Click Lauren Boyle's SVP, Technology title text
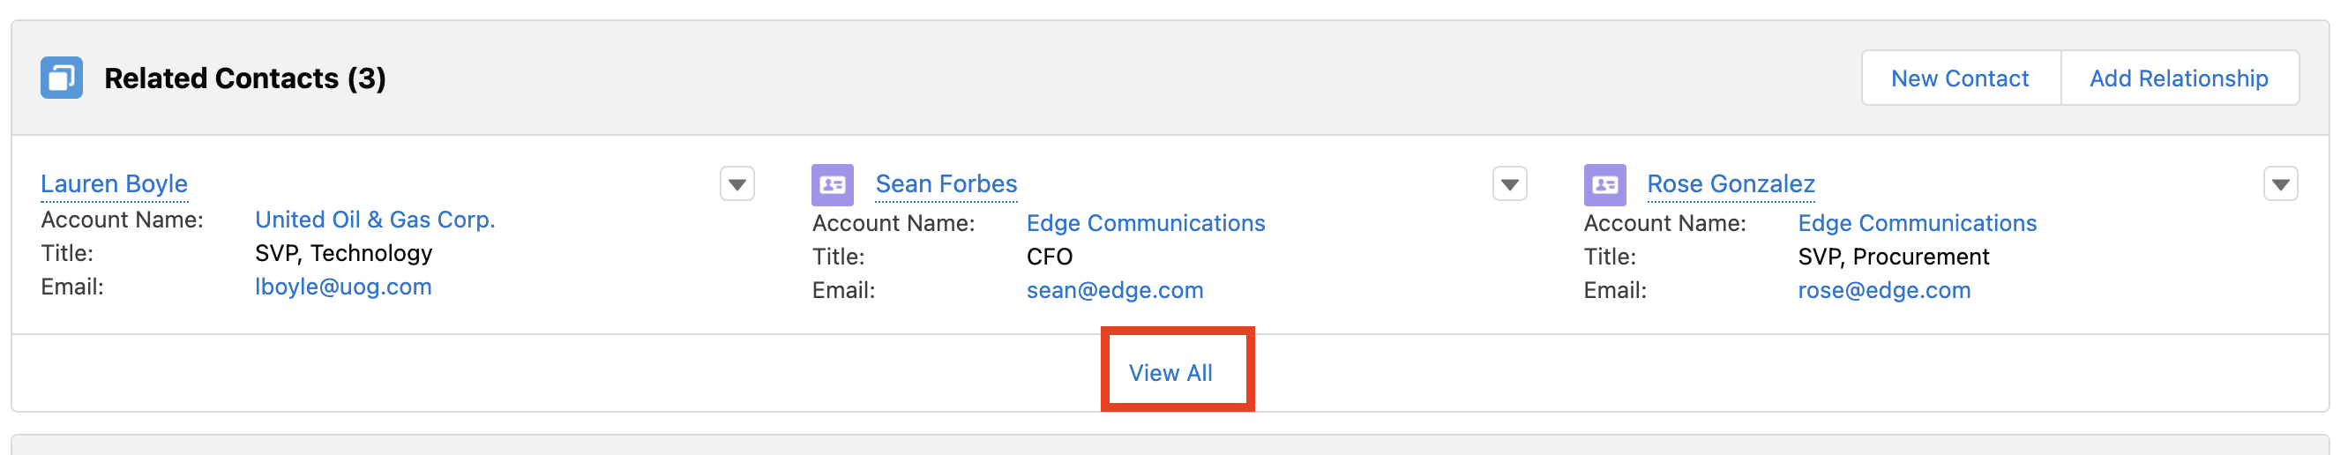This screenshot has width=2348, height=455. point(343,253)
